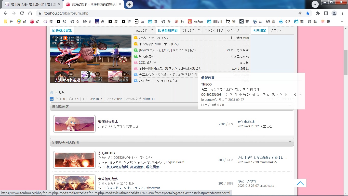
Task: Click the address bar URL touhou.cc
Action: pos(66,13)
